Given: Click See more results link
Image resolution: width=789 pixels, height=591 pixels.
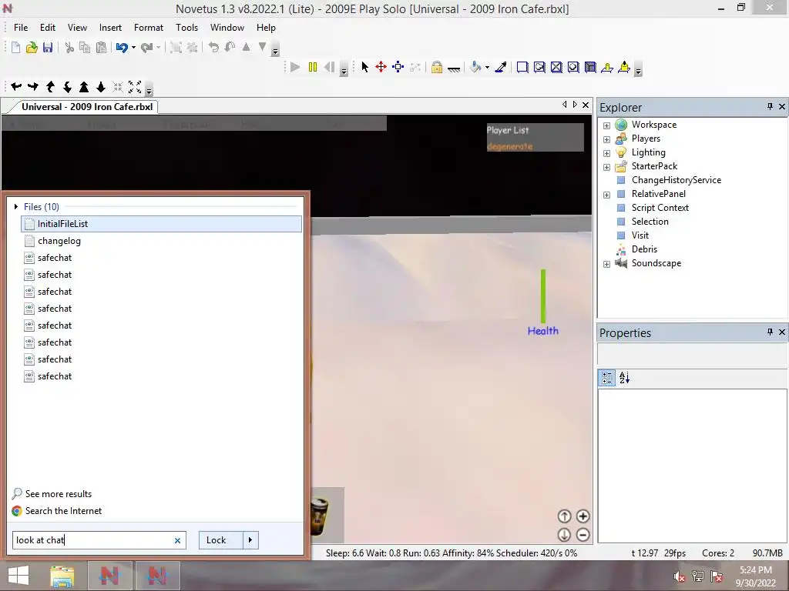Looking at the screenshot, I should [59, 494].
